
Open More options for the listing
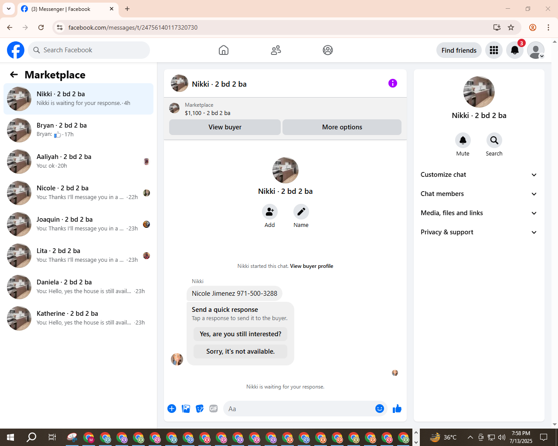pos(342,127)
